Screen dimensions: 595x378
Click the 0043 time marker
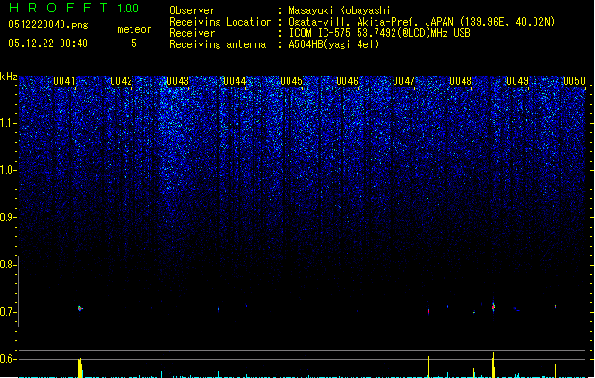click(x=178, y=81)
